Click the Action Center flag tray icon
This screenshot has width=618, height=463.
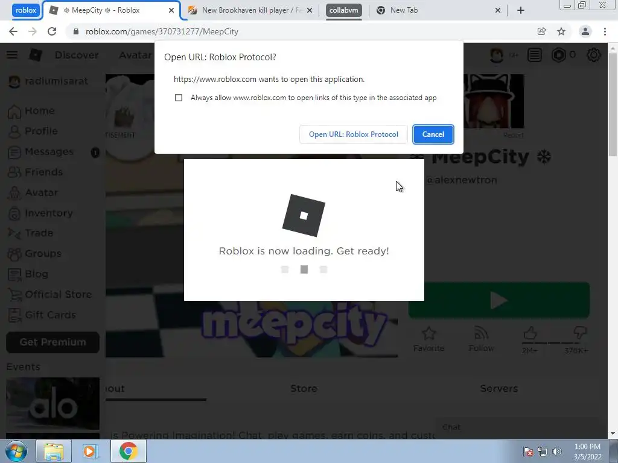[x=528, y=451]
